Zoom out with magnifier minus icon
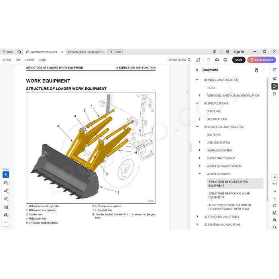This screenshot has height=279, width=279. click(275, 227)
